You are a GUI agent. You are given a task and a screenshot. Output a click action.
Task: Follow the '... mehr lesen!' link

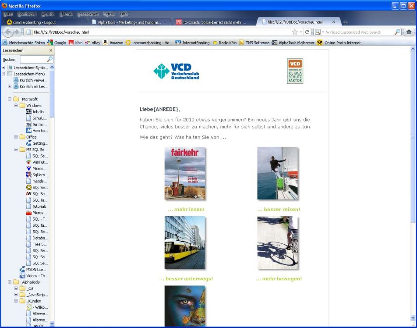click(186, 209)
